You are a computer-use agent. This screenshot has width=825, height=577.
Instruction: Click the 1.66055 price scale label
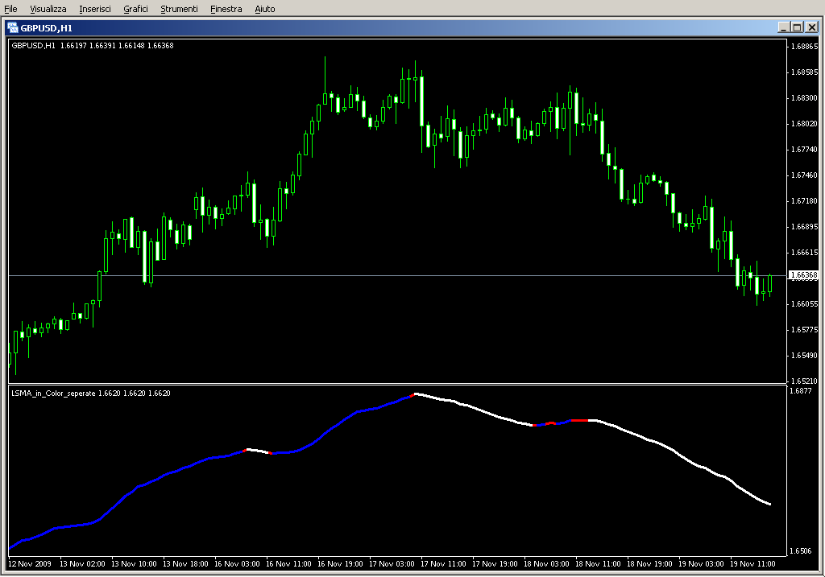coord(805,303)
